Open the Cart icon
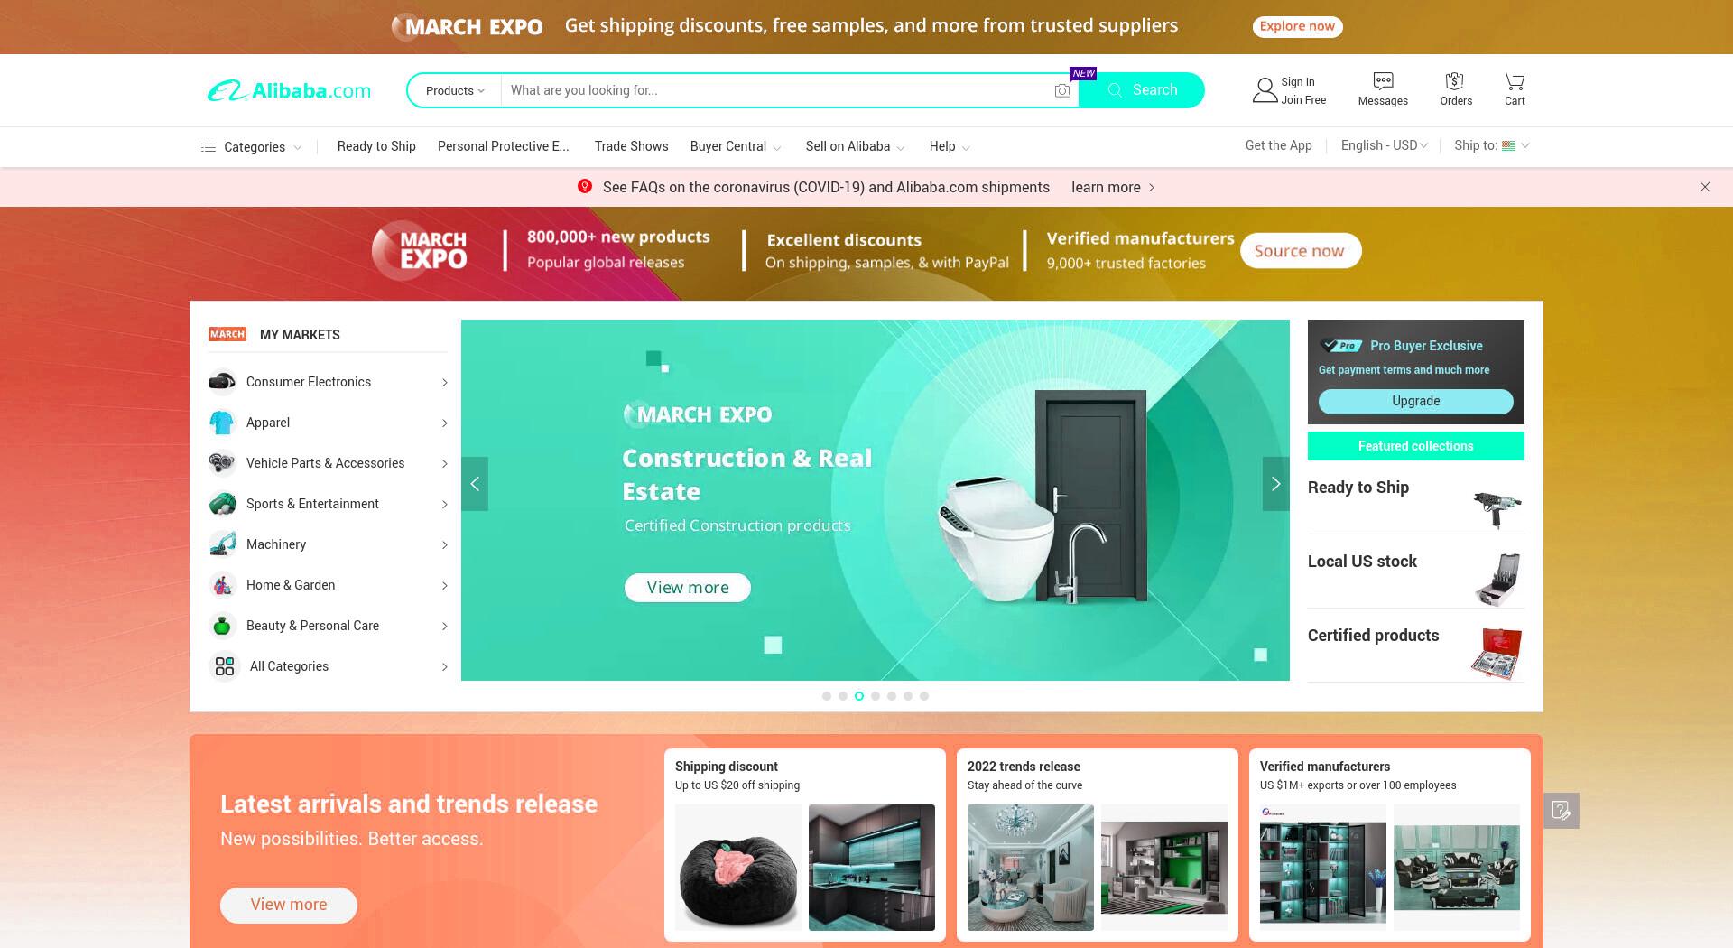 click(1515, 80)
